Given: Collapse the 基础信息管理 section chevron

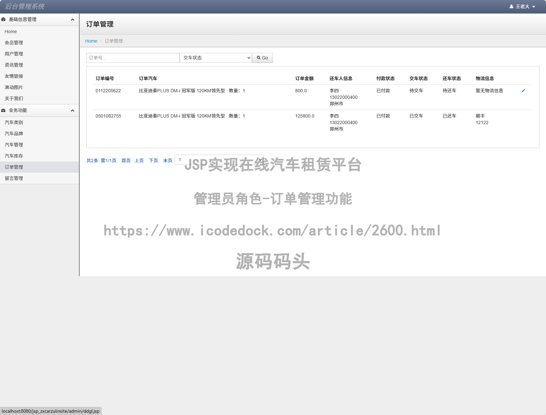Looking at the screenshot, I should (x=72, y=20).
